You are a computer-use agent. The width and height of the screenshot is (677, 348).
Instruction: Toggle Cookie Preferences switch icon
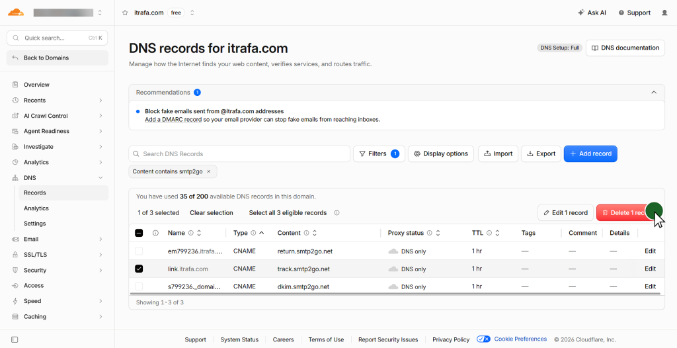pyautogui.click(x=483, y=339)
